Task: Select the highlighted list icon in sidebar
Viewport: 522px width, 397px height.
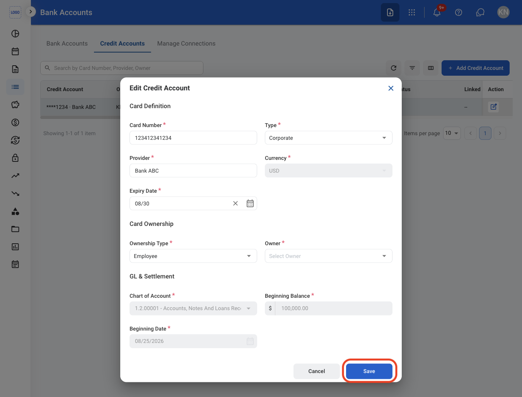Action: (x=15, y=87)
